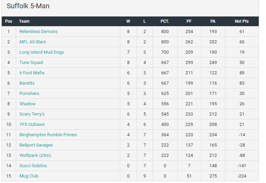This screenshot has width=266, height=183.
Task: Open Binghampton Rumble Ponies team page
Action: click(48, 135)
